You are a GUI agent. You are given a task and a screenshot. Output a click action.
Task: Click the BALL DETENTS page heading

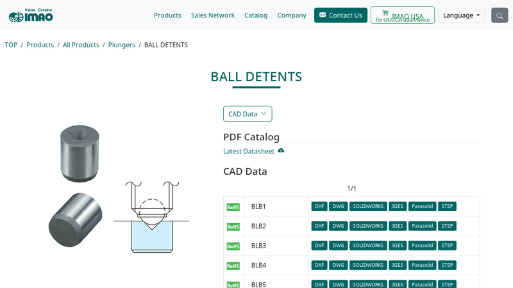[256, 77]
